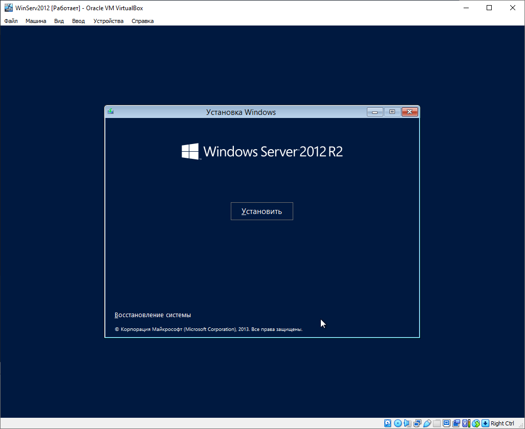Open Восстановление системы link
This screenshot has width=525, height=429.
coord(152,315)
